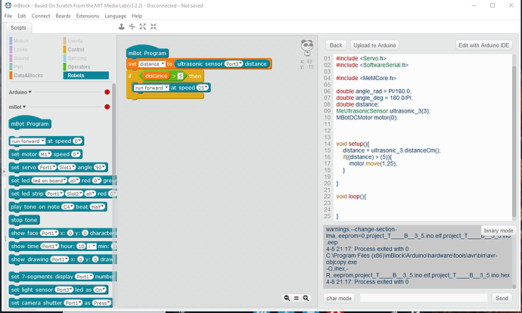Open the Boards menu

pos(63,16)
